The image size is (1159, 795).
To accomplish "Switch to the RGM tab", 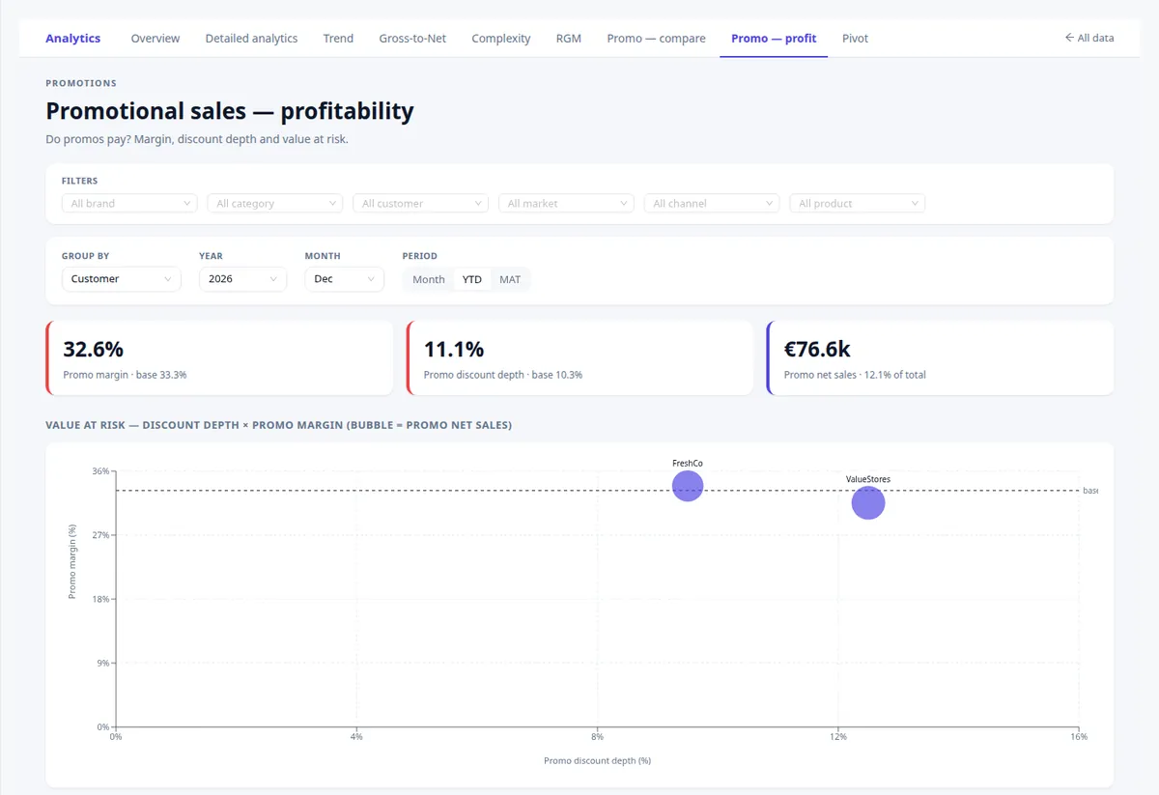I will (x=569, y=38).
